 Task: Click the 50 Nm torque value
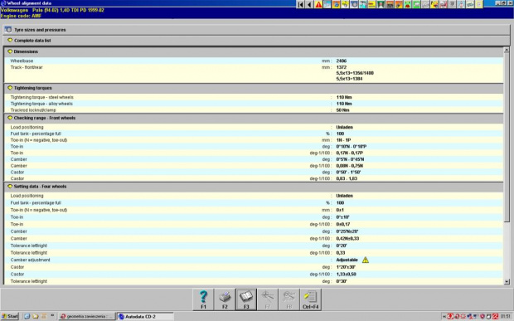point(342,110)
